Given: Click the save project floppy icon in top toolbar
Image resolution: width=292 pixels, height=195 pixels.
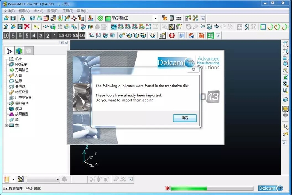Looking at the screenshot, I should [13, 18].
